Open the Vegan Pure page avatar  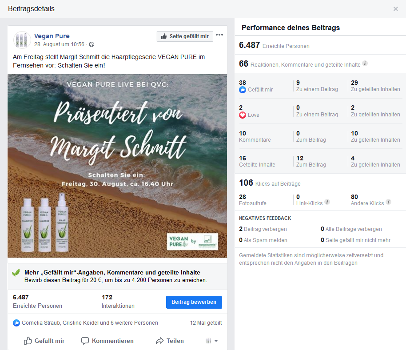[x=22, y=40]
